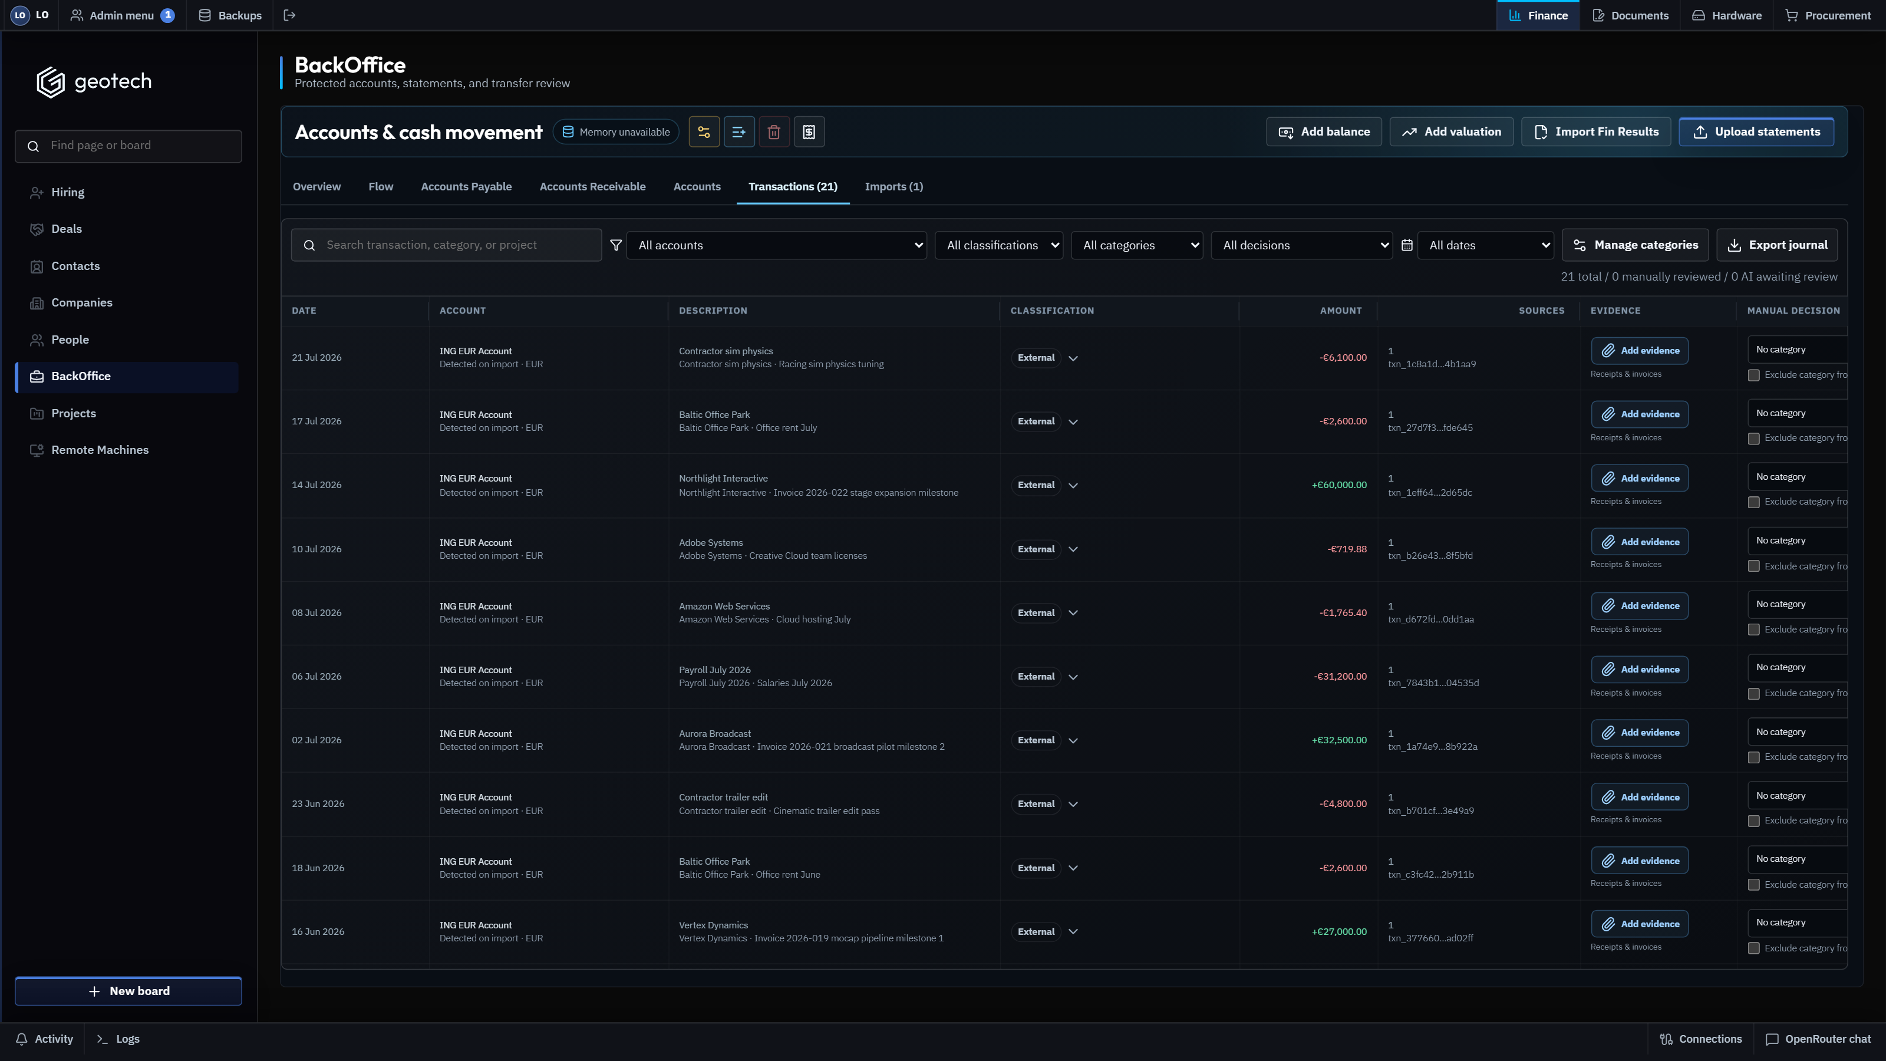This screenshot has width=1886, height=1061.
Task: Open Connections in bottom bar
Action: (x=1700, y=1039)
